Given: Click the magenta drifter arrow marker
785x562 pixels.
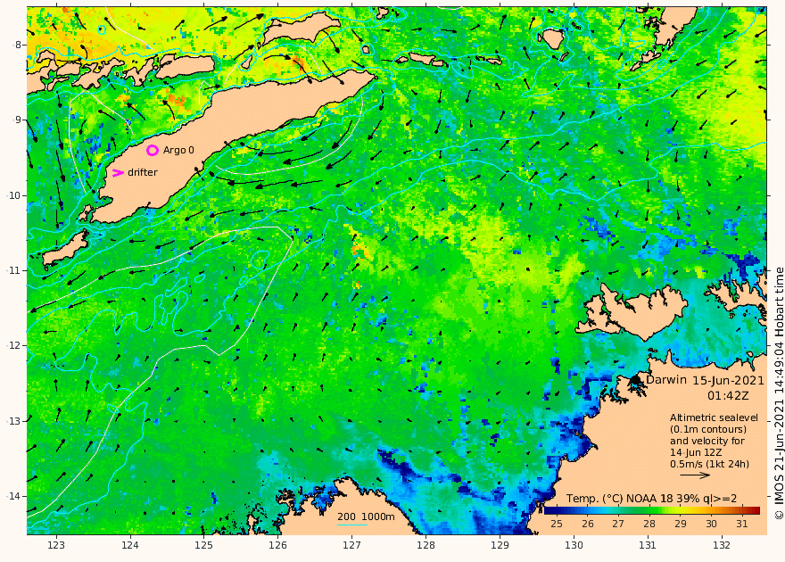Looking at the screenshot, I should [x=118, y=173].
